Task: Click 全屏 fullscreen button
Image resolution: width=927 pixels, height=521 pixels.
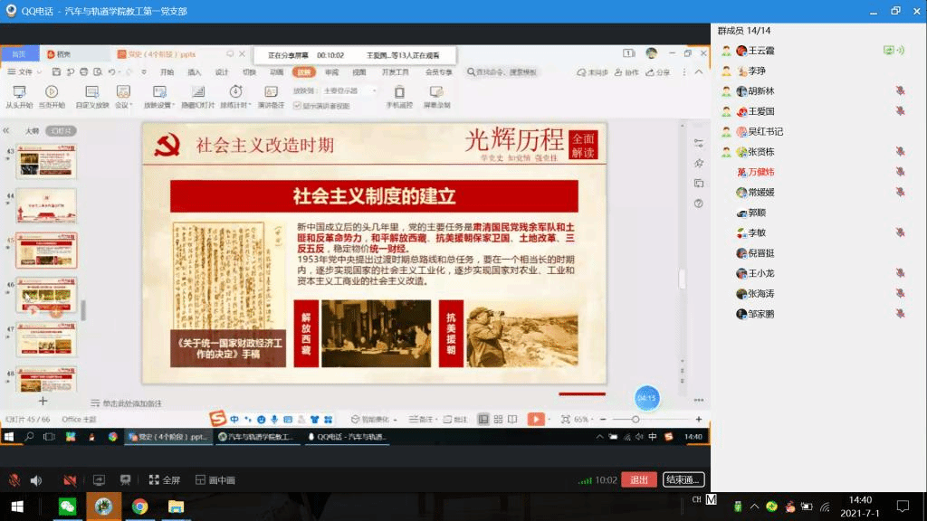Action: click(165, 480)
